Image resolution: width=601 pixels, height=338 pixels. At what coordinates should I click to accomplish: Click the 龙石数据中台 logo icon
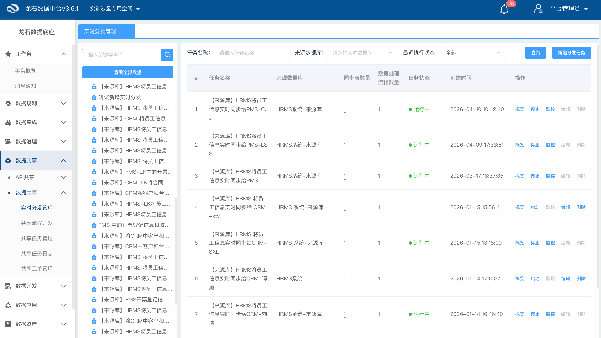[x=12, y=8]
